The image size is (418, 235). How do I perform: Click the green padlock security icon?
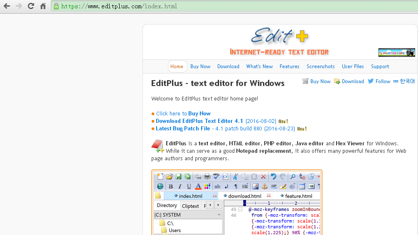(56, 6)
